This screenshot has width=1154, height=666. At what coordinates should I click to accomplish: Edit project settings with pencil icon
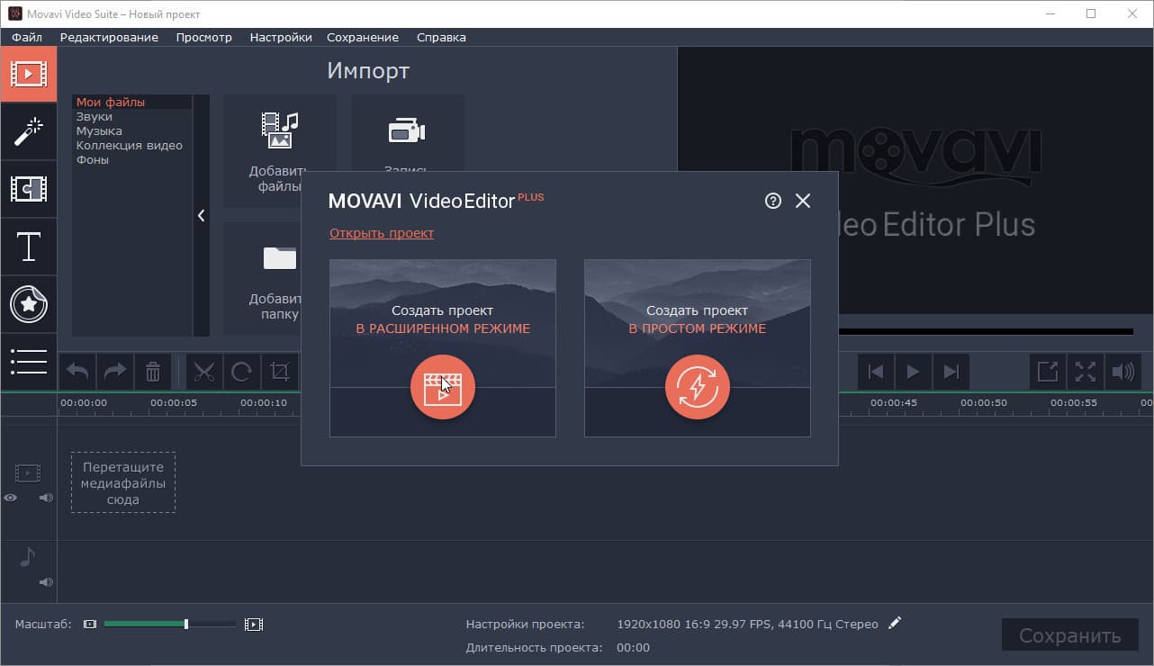(x=894, y=623)
